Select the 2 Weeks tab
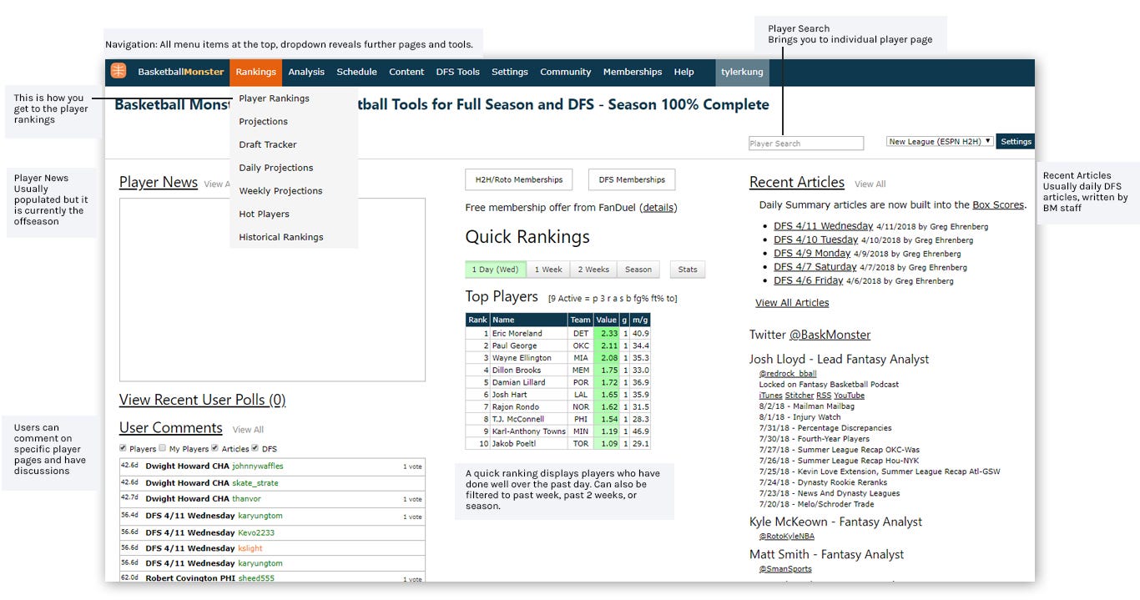This screenshot has width=1140, height=600. pyautogui.click(x=593, y=270)
